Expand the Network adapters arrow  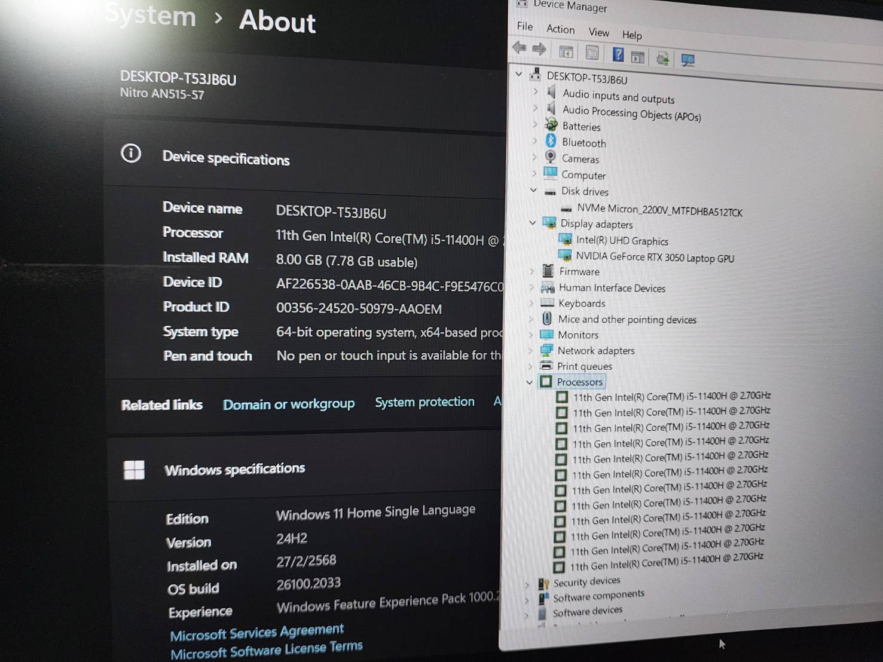click(x=530, y=350)
